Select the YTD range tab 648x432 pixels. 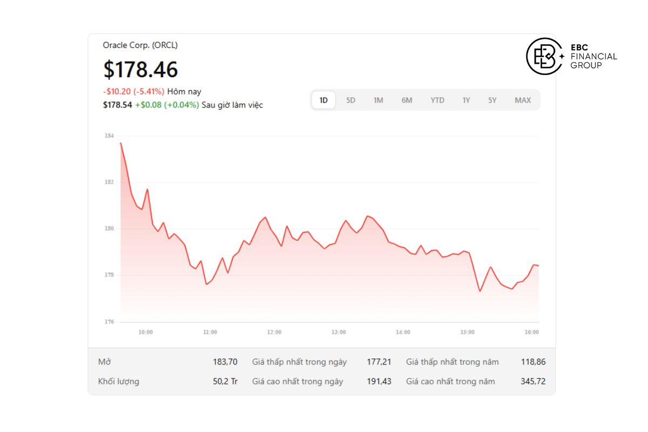437,100
